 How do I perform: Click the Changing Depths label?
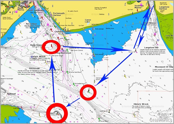[63, 32]
